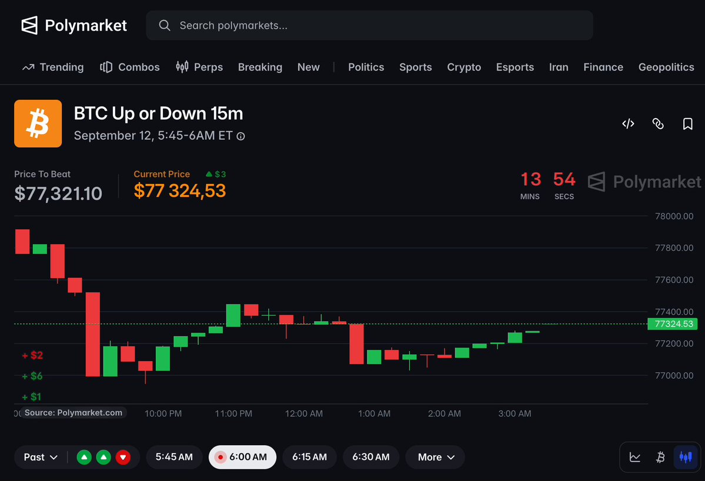This screenshot has width=705, height=481.
Task: Click the 77324.53 price label on axis
Action: (672, 324)
